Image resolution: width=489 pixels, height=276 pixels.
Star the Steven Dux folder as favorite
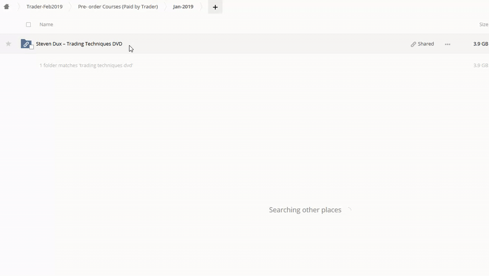8,44
